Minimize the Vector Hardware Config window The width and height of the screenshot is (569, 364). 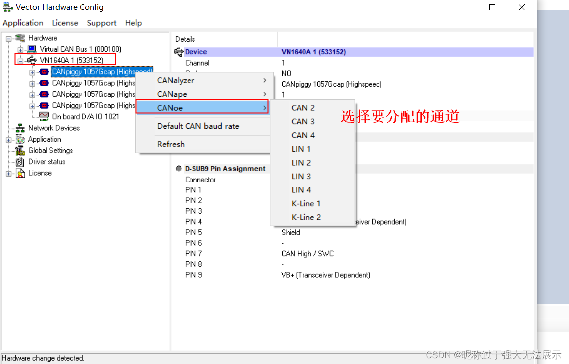point(463,7)
